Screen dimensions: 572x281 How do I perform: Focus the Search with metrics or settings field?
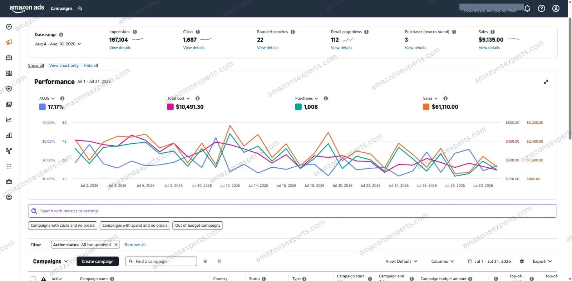click(292, 211)
